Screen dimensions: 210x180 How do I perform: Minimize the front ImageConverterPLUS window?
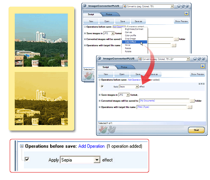[195, 59]
